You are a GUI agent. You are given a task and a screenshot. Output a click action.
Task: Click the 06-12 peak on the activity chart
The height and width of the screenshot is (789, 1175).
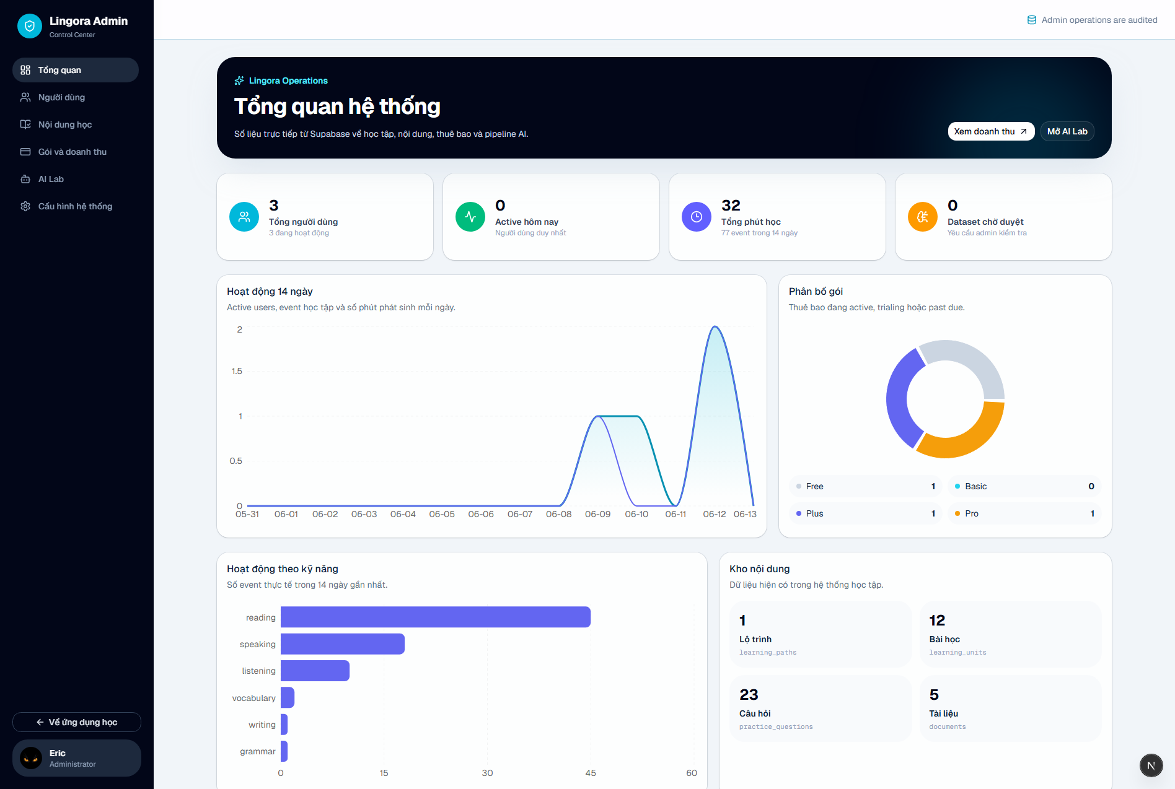[x=715, y=327]
